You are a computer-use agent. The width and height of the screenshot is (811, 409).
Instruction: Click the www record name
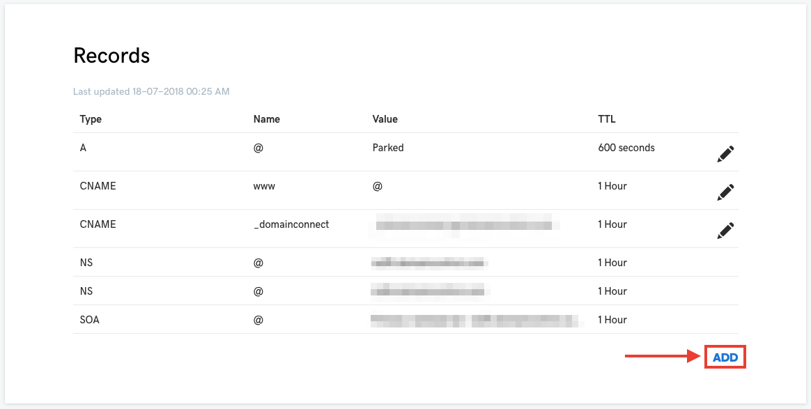point(264,186)
